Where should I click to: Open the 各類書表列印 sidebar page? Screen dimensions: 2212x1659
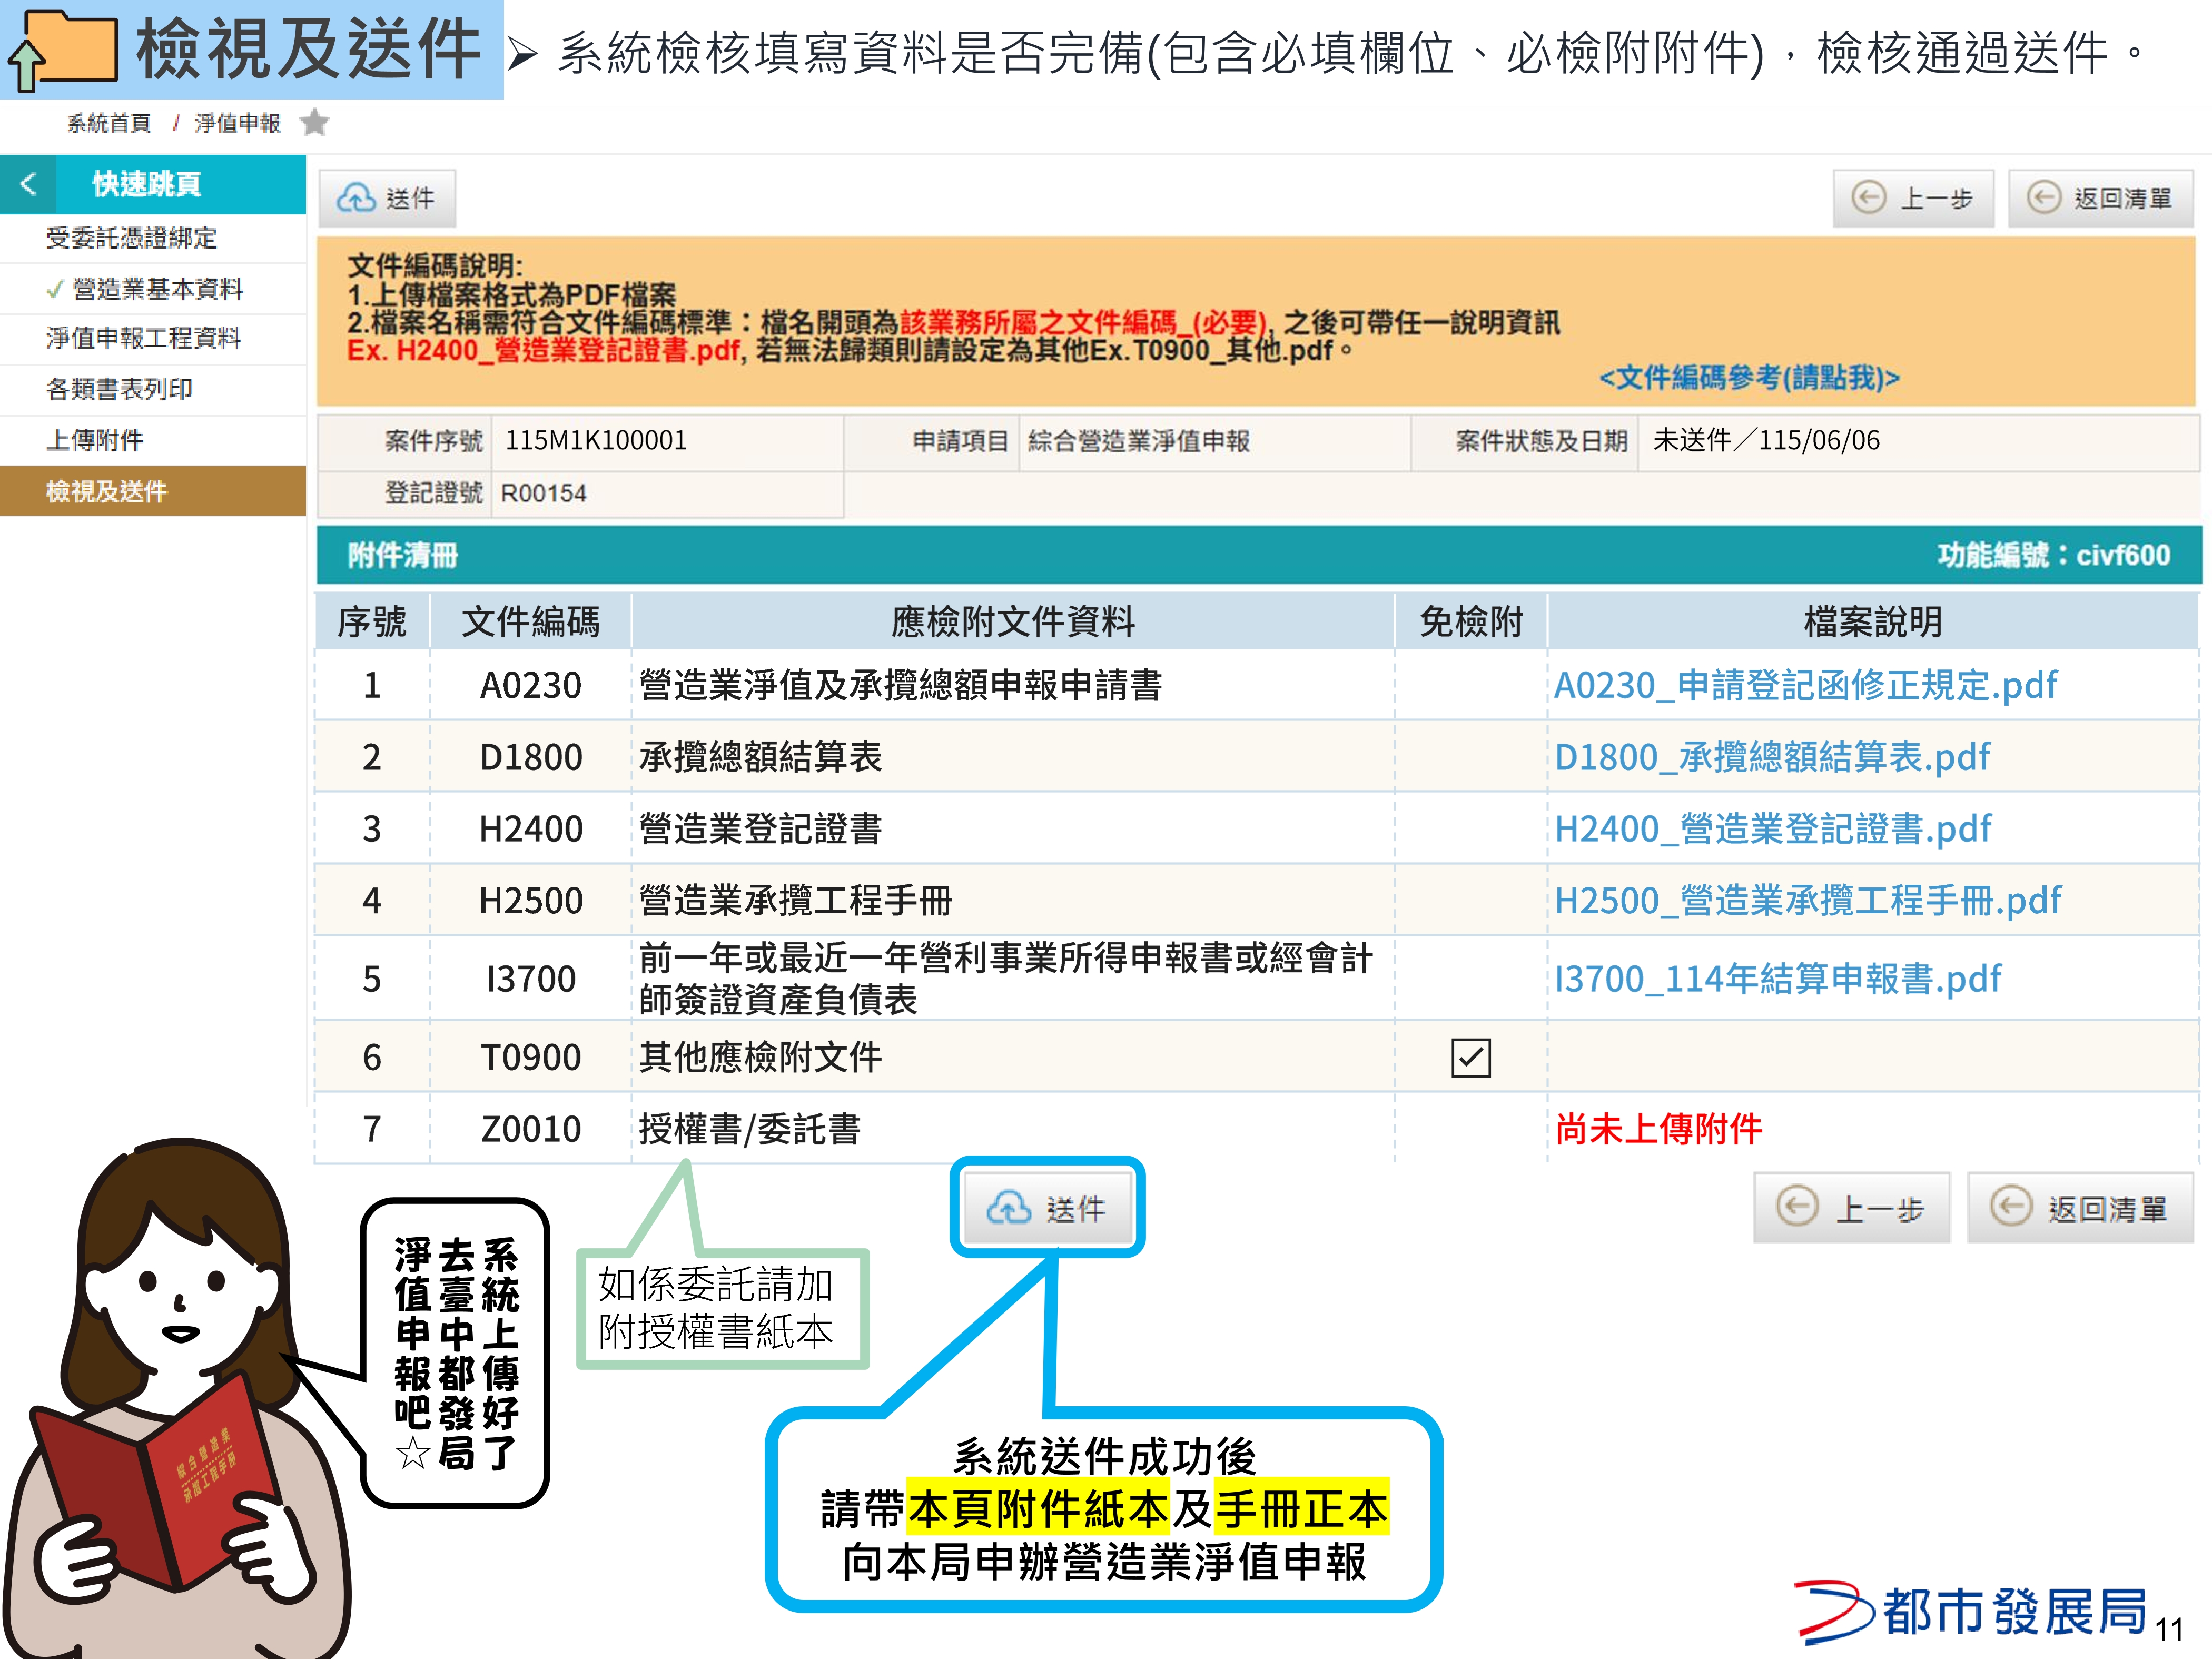(119, 389)
